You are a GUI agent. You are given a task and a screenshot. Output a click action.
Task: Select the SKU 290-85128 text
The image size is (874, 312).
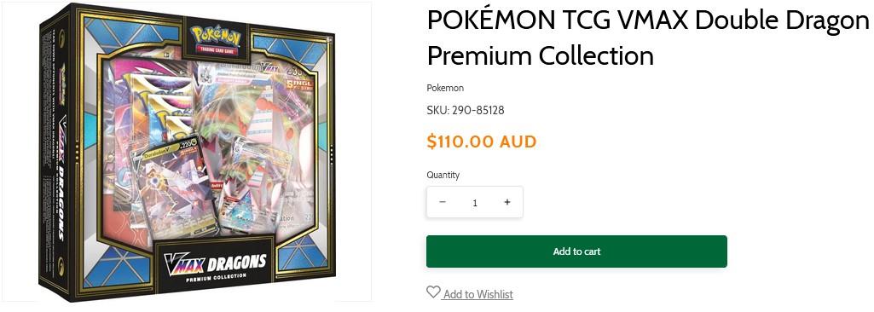[466, 110]
